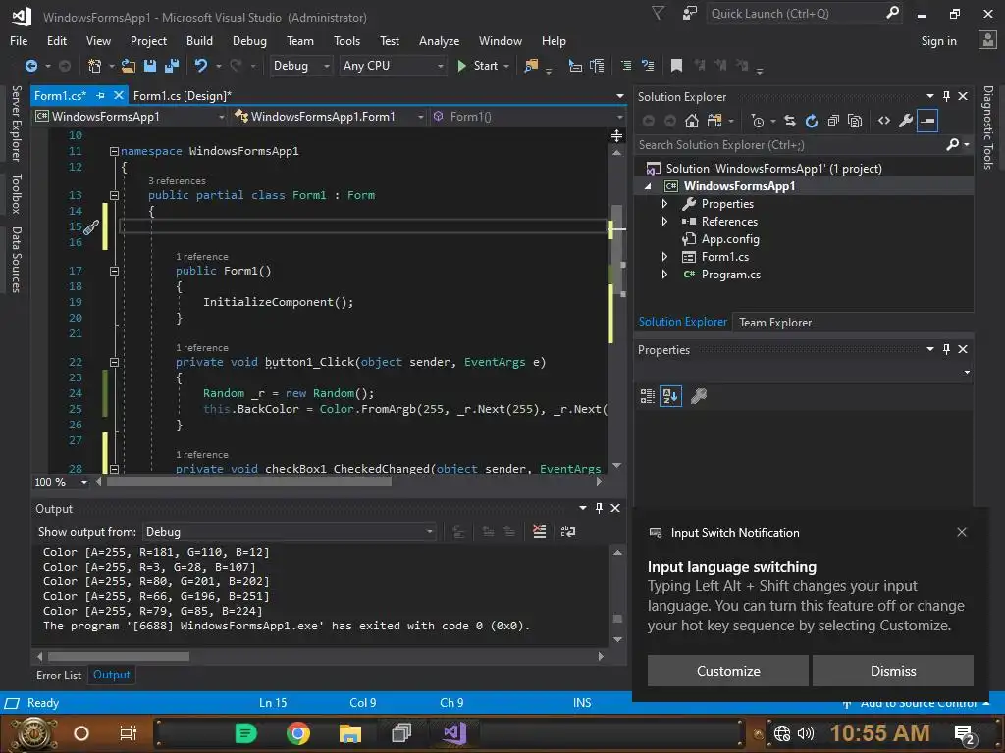Open the Debug menu

click(x=249, y=41)
